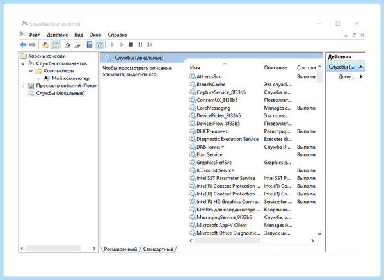Open Help via the question mark icon
This screenshot has height=280, width=384.
[90, 45]
